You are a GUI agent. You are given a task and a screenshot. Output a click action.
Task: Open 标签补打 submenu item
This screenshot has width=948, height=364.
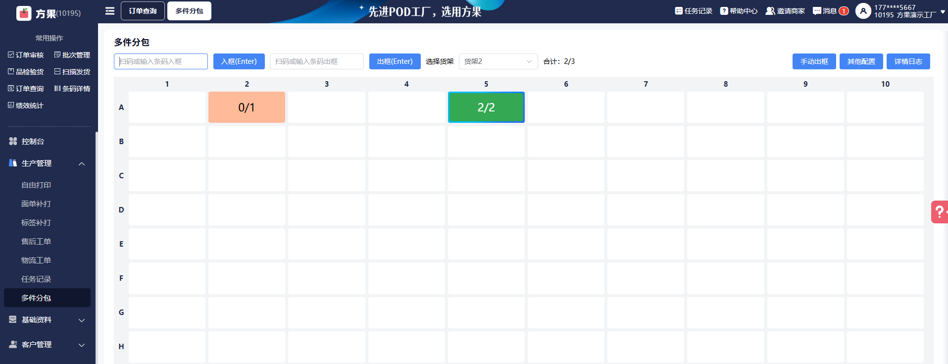point(36,223)
